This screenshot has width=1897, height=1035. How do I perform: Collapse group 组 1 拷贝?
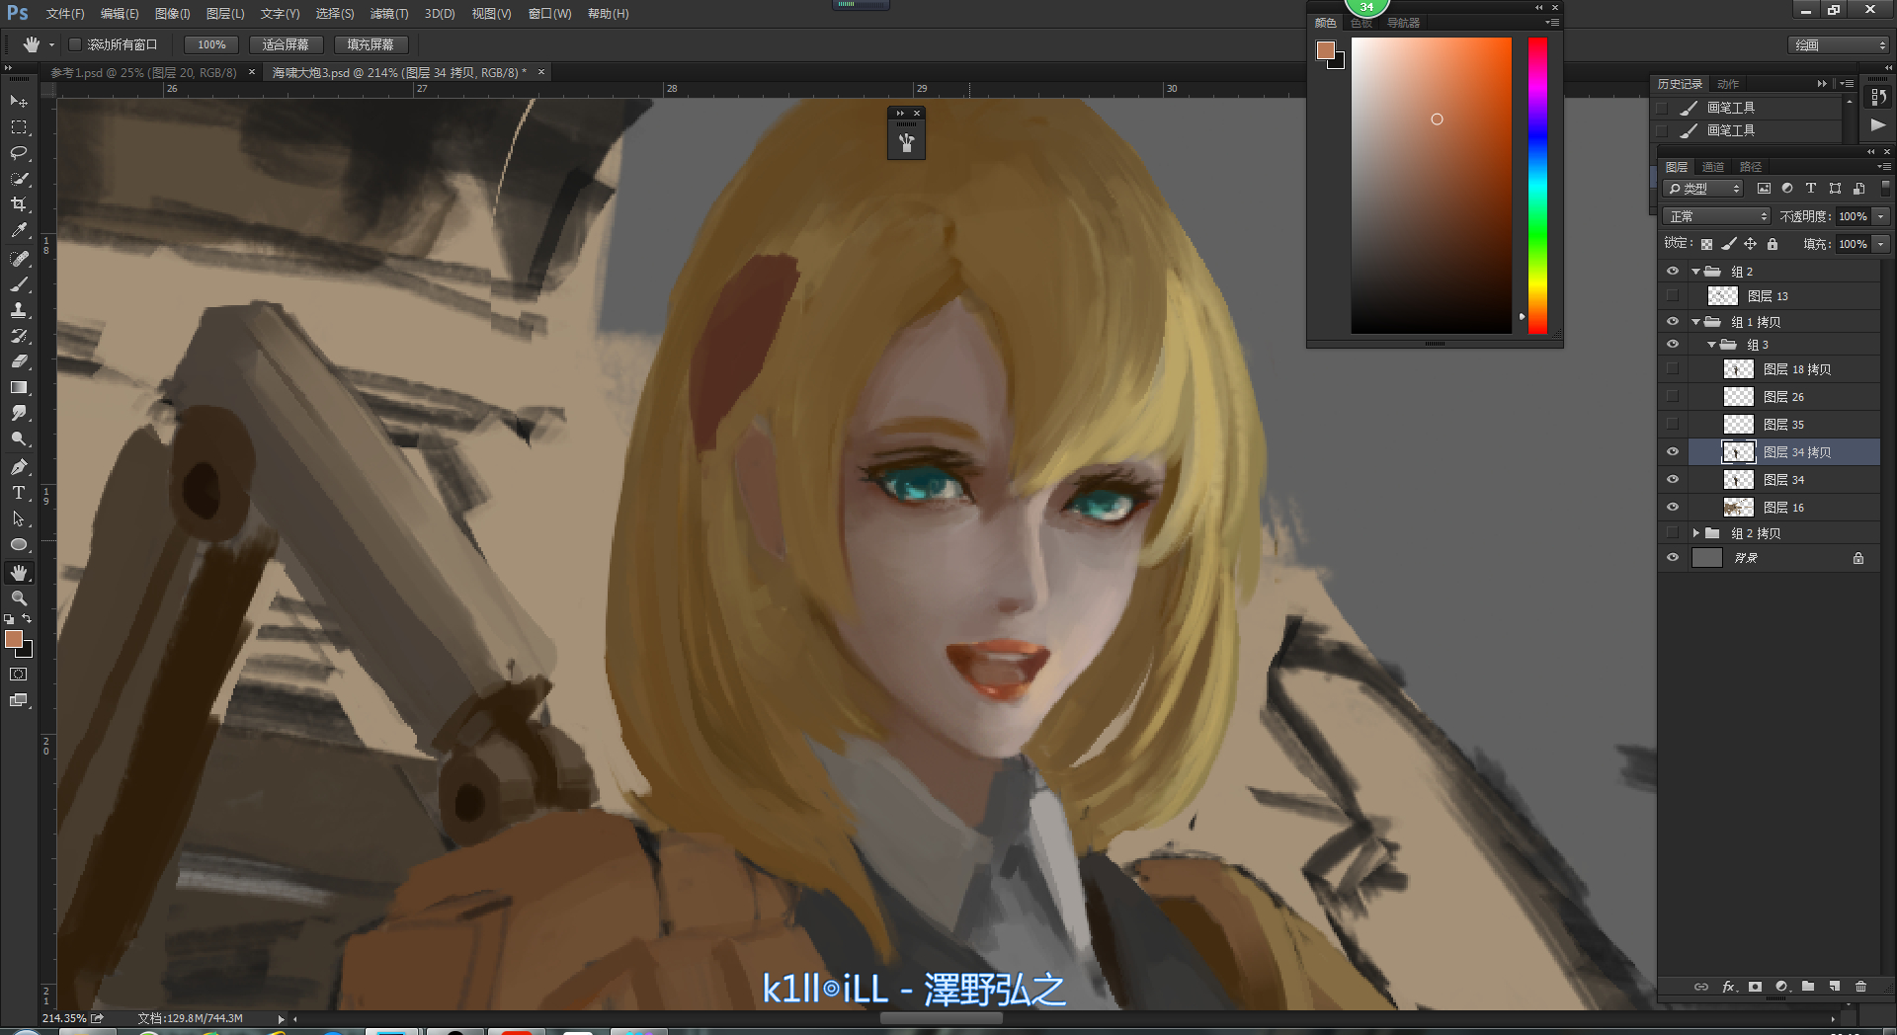click(1696, 321)
